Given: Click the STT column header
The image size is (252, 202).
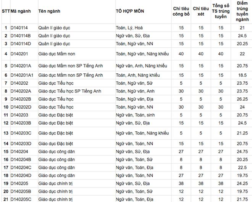Looking at the screenshot, I should click(x=6, y=11).
